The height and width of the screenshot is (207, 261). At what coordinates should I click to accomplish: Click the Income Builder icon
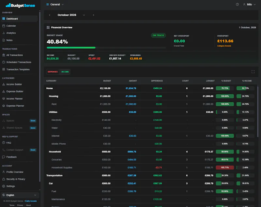point(4,84)
